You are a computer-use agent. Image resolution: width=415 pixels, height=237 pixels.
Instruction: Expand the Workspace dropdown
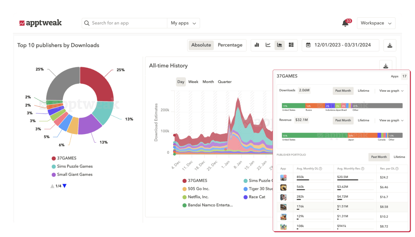point(376,23)
